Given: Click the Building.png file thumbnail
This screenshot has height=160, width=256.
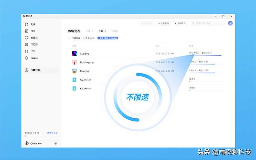Looking at the screenshot, I should (x=74, y=62).
